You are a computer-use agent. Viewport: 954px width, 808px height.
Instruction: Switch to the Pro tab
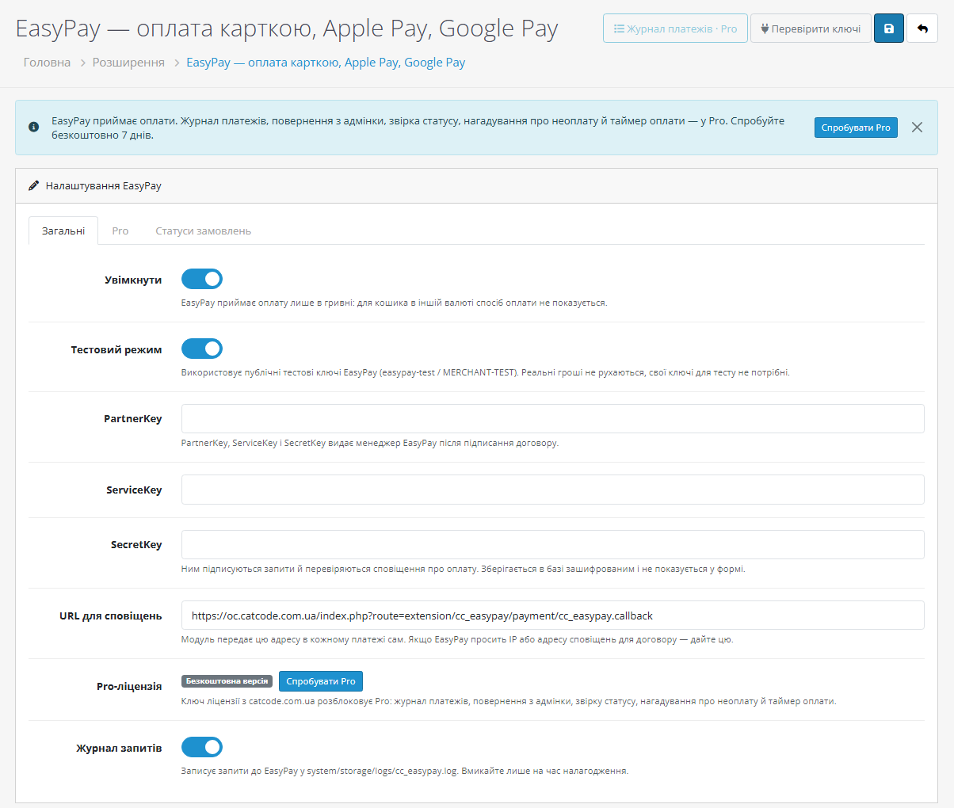coord(120,231)
